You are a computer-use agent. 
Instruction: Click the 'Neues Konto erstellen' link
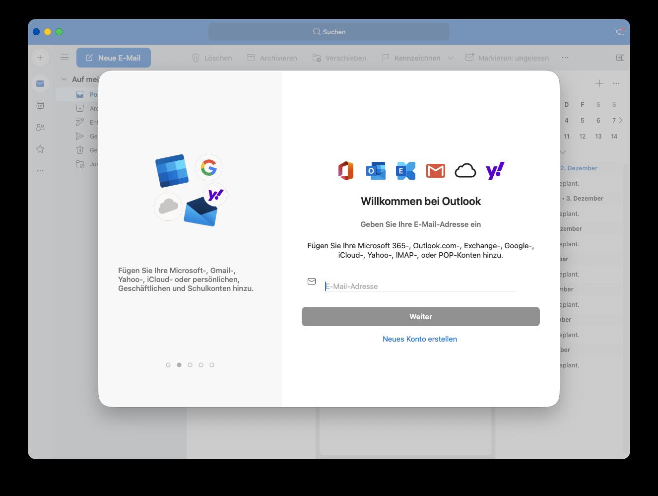click(420, 339)
